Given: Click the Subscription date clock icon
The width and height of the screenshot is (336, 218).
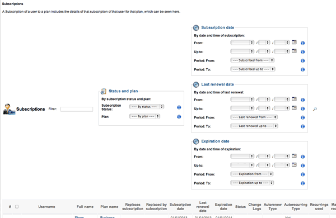Looking at the screenshot, I should 196,28.
